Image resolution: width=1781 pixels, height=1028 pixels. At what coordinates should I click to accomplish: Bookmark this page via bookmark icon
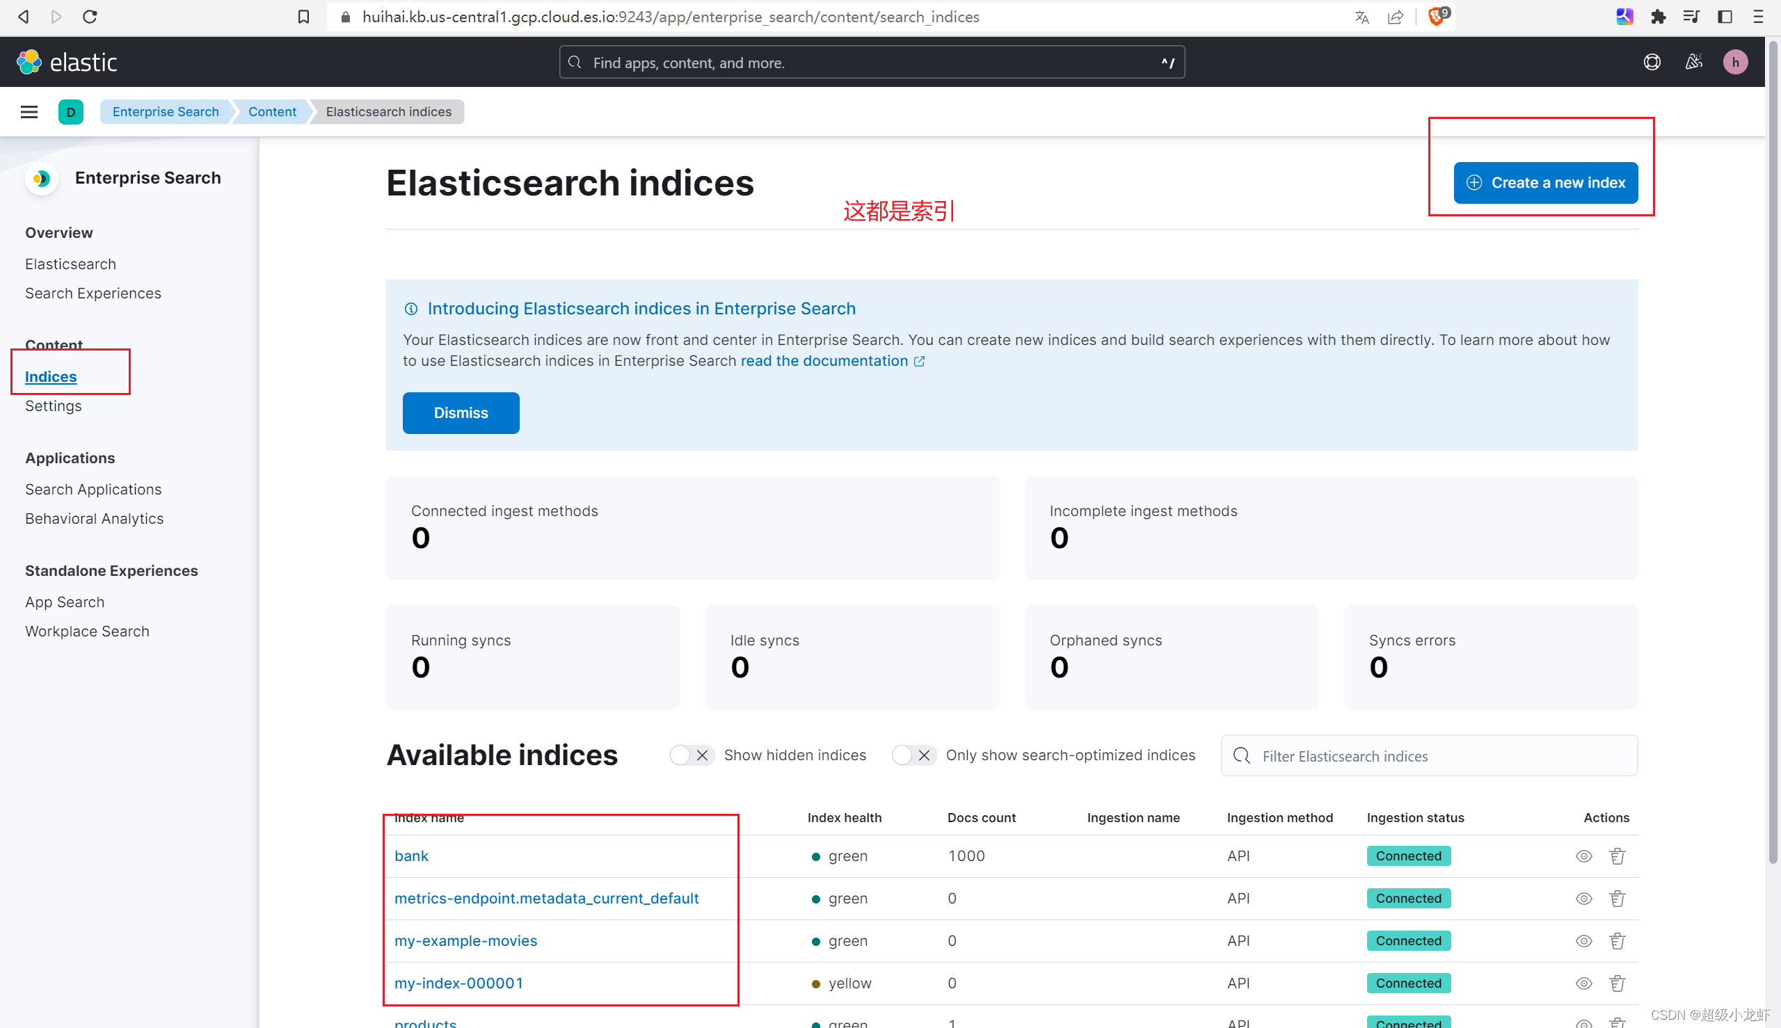(303, 16)
